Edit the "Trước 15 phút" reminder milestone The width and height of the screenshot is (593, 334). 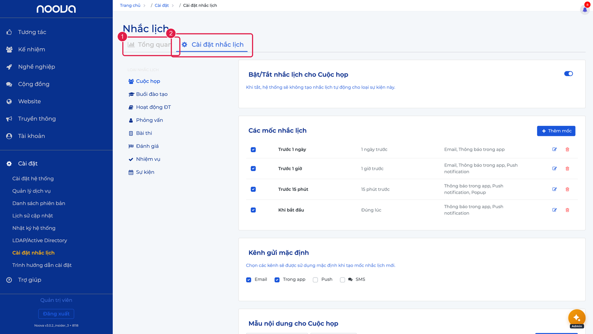[x=554, y=189]
